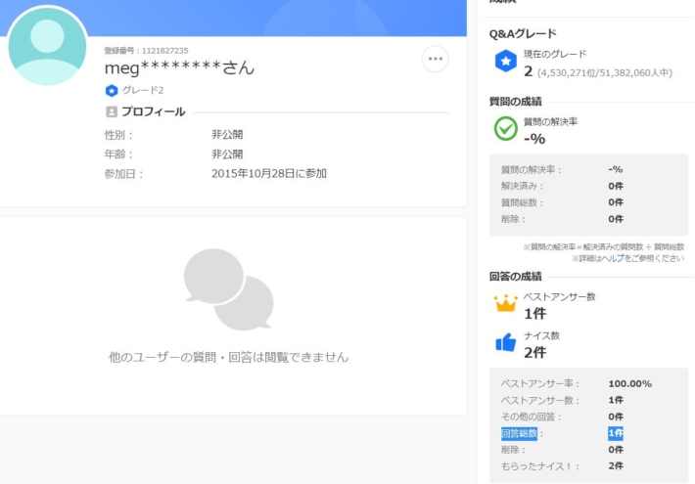
Task: Click the 2015年10月28日に参加 date text
Action: coord(269,174)
